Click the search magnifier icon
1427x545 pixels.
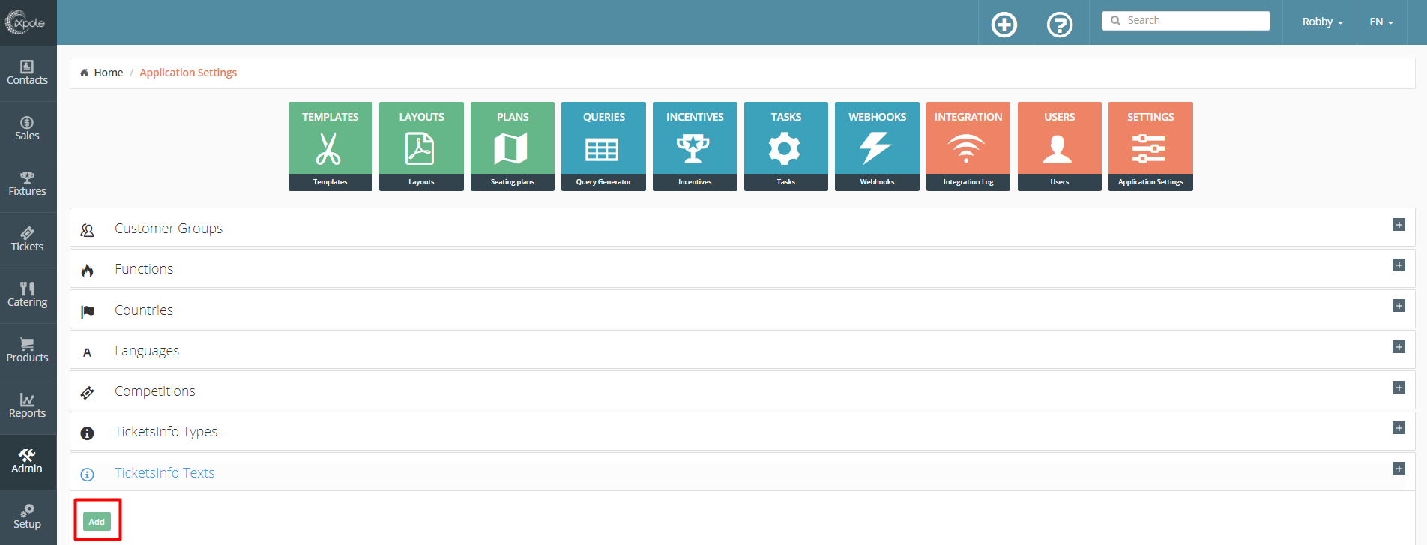coord(1115,21)
